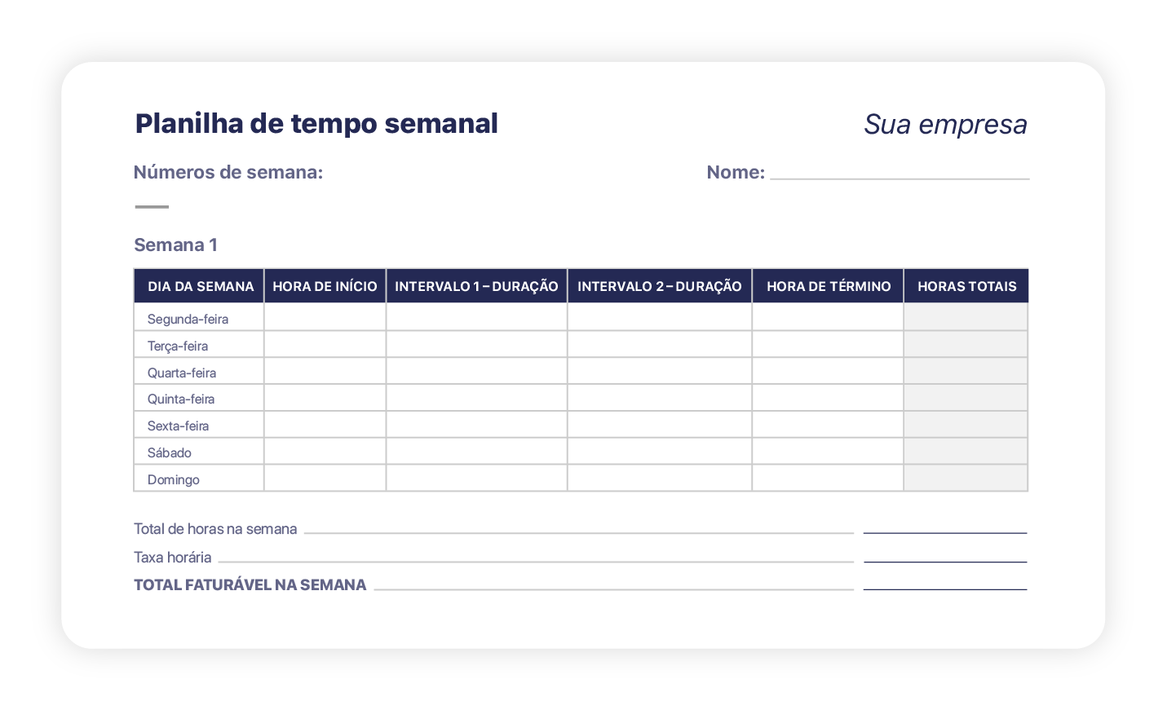1167x710 pixels.
Task: Click Quarta-feira Hora de Término cell
Action: coord(827,372)
